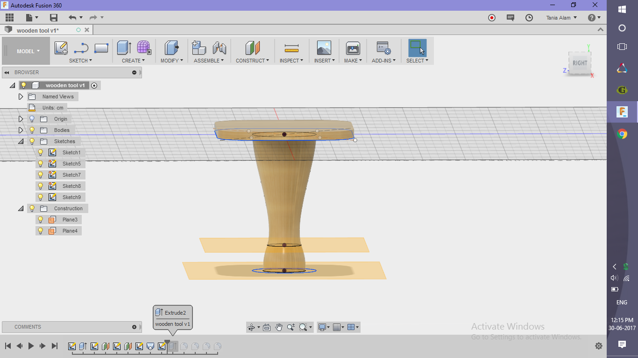Select the Measure tool in Inspect

point(291,48)
